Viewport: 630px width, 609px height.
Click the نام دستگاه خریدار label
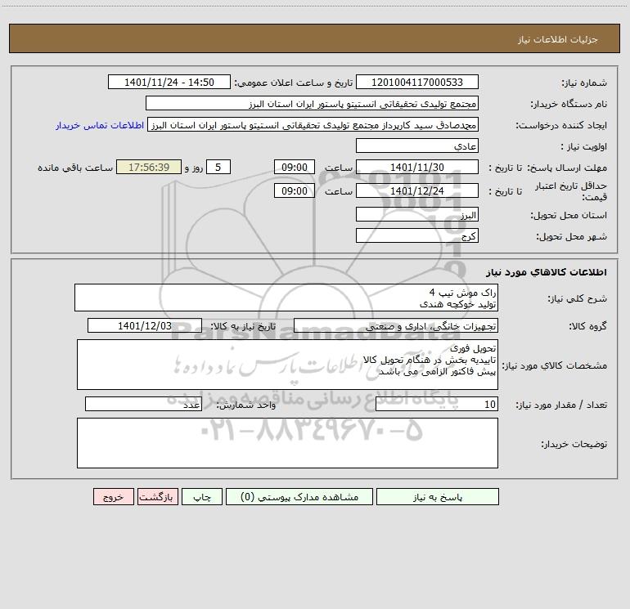point(569,105)
